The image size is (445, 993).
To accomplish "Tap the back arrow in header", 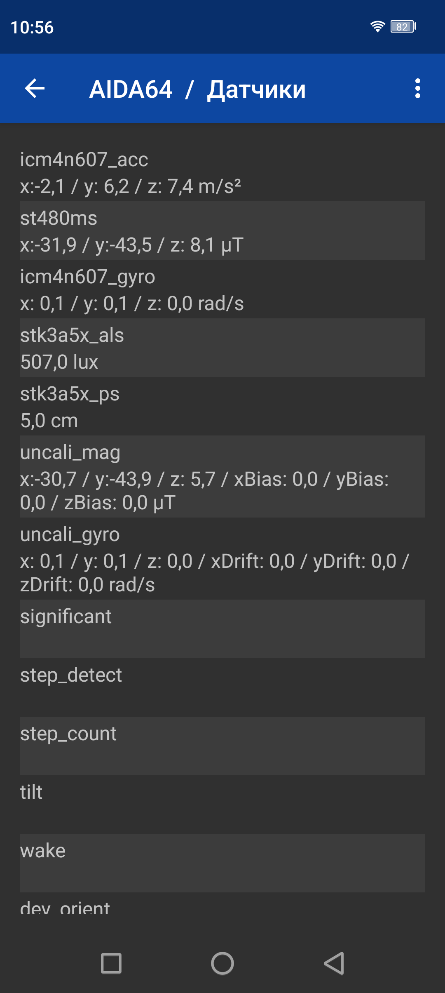I will pyautogui.click(x=35, y=89).
